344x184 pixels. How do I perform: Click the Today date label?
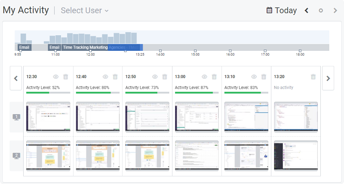286,10
